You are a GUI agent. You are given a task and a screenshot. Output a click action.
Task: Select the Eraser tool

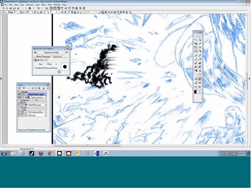pos(200,59)
